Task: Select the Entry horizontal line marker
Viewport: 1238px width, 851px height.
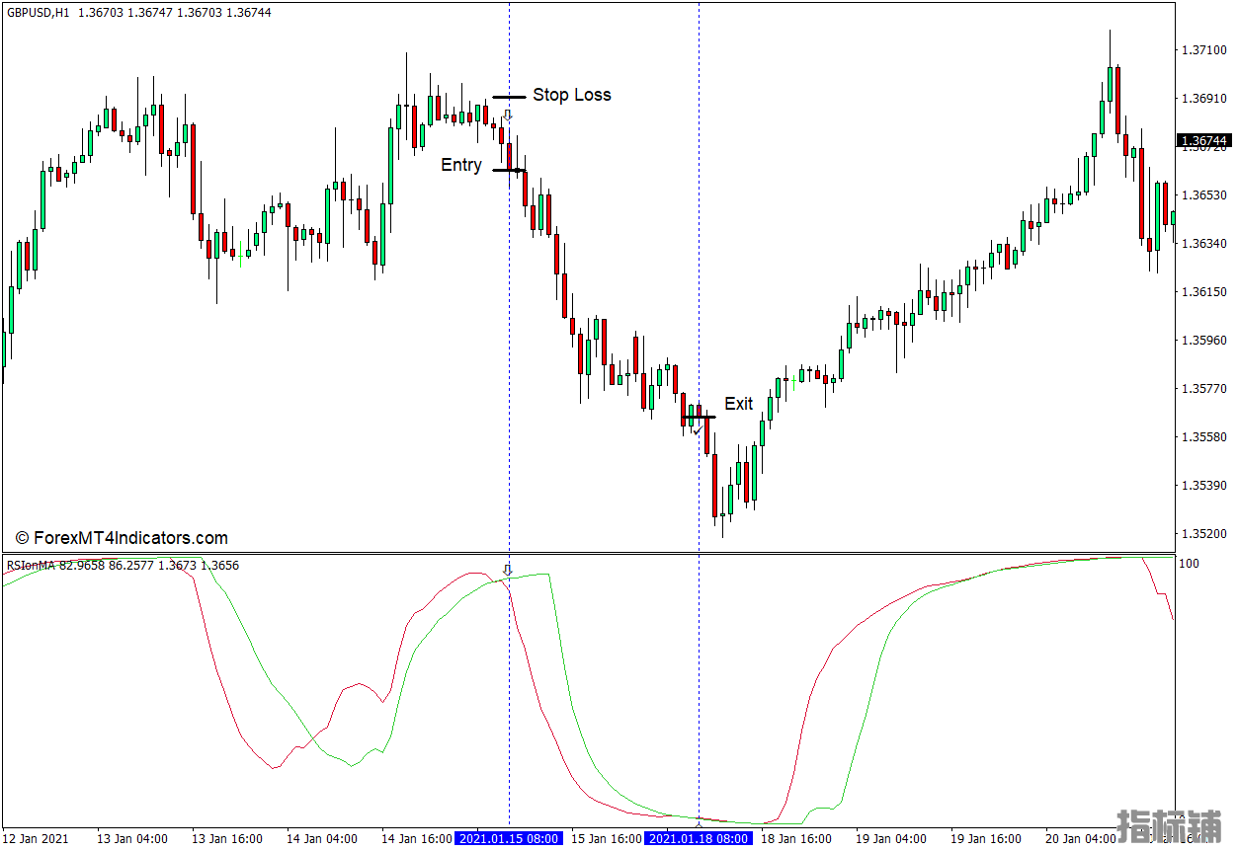Action: coord(509,171)
